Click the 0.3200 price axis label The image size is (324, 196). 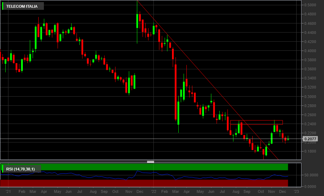[310, 87]
